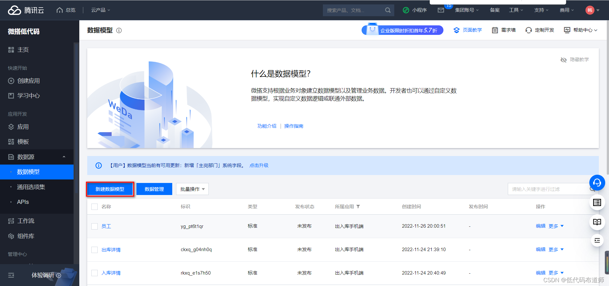
Task: Check the 员工 row checkbox
Action: tap(95, 226)
